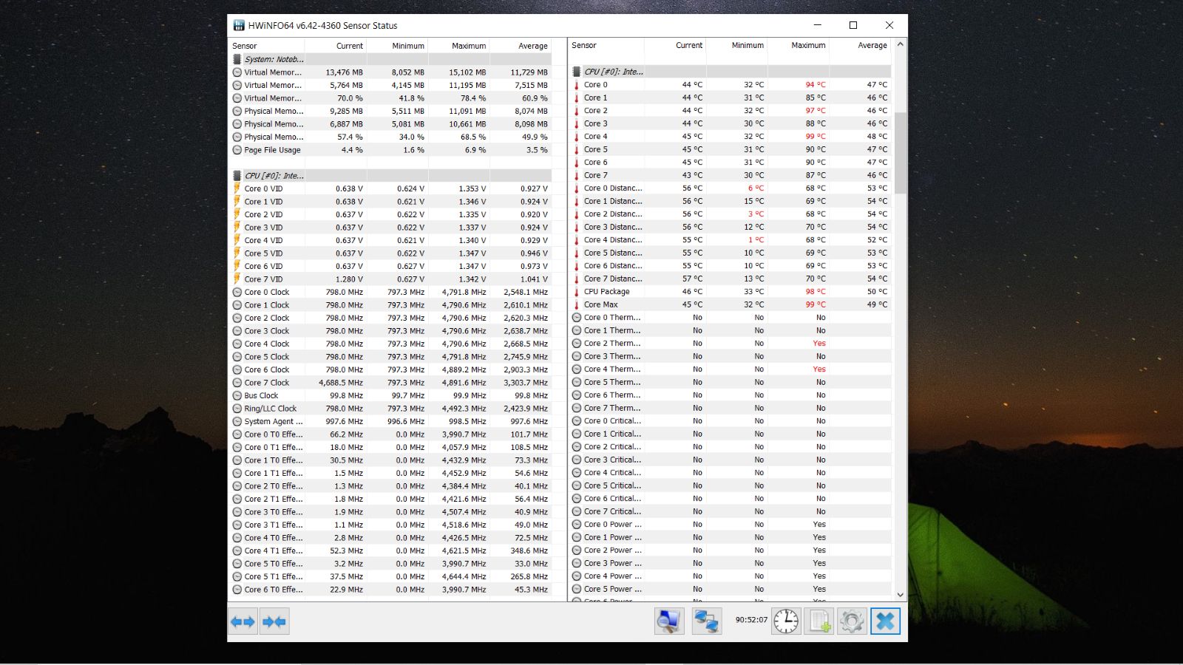Select the Ring/LLC Clock sensor label
Screen dimensions: 1183x665
pos(270,409)
